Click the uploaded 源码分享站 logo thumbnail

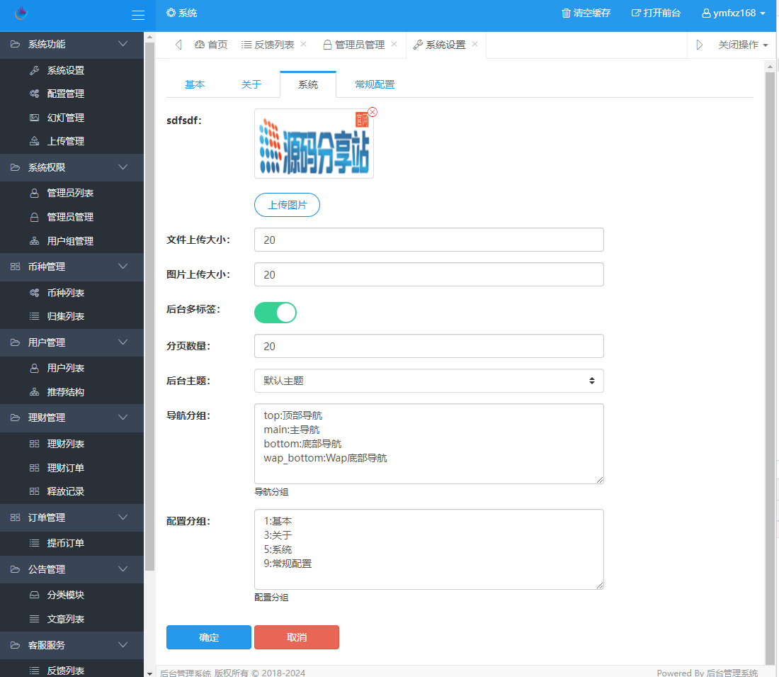click(x=314, y=144)
